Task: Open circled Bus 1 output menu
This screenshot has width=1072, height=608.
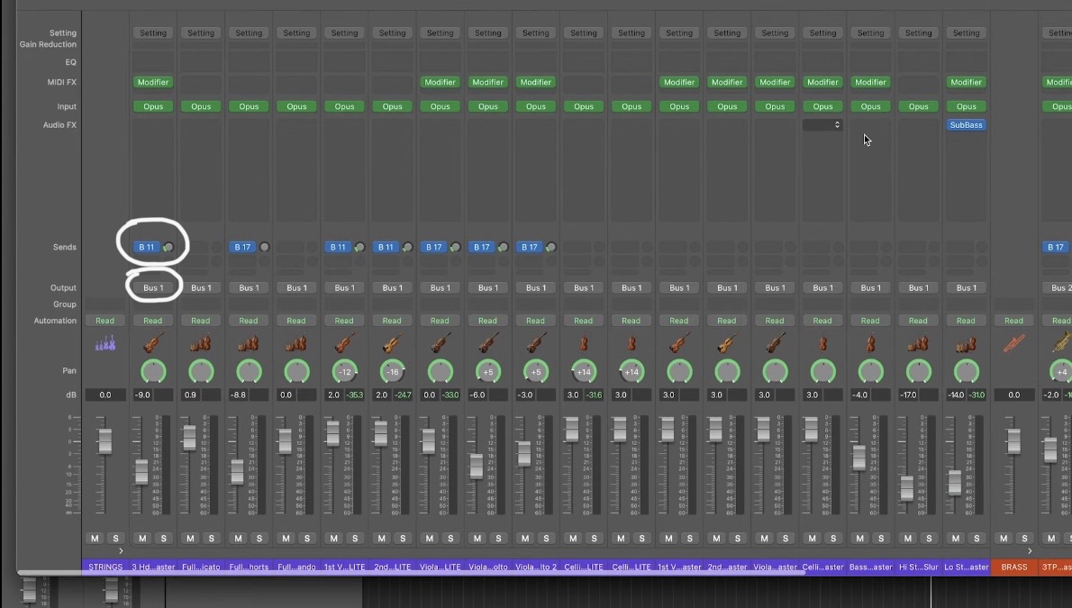Action: coord(153,288)
